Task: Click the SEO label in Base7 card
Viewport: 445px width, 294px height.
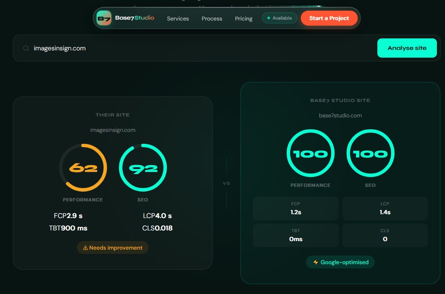Action: pos(370,185)
